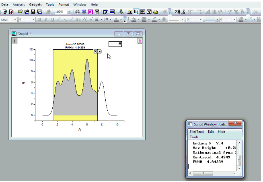Image resolution: width=263 pixels, height=182 pixels.
Task: Click the Add New Columns icon
Action: [x=164, y=12]
